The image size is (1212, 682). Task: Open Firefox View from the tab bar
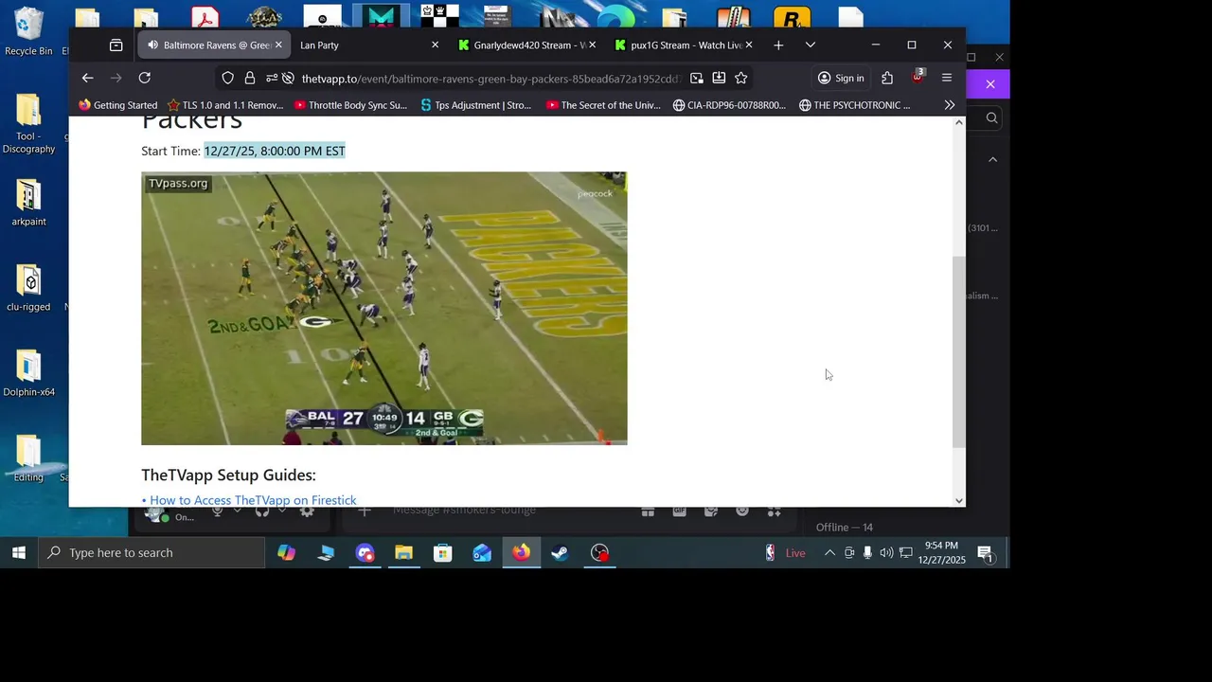116,45
